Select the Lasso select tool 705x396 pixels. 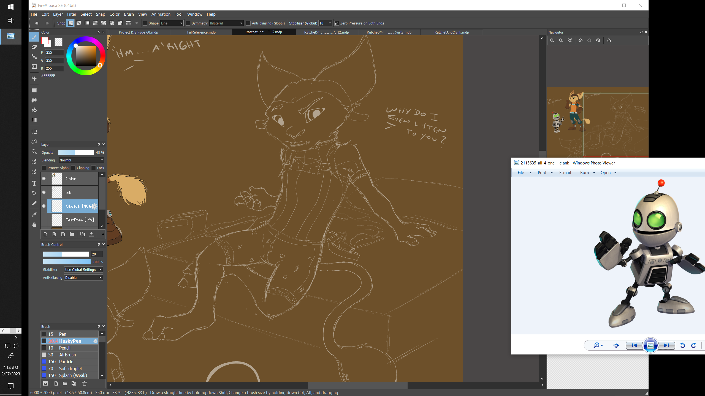(34, 142)
